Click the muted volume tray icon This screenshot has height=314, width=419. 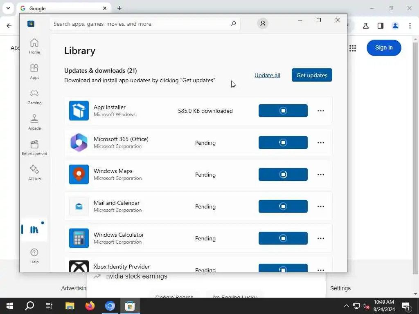coord(366,306)
